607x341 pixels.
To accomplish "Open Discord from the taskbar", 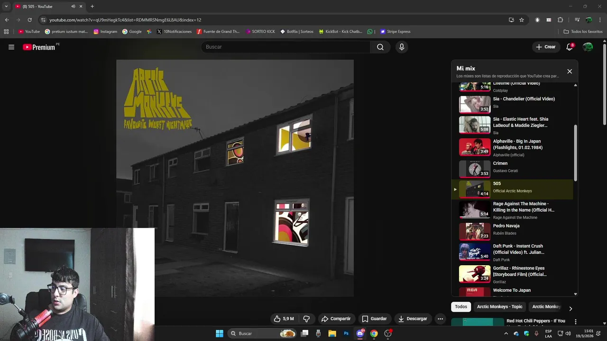I will [360, 333].
